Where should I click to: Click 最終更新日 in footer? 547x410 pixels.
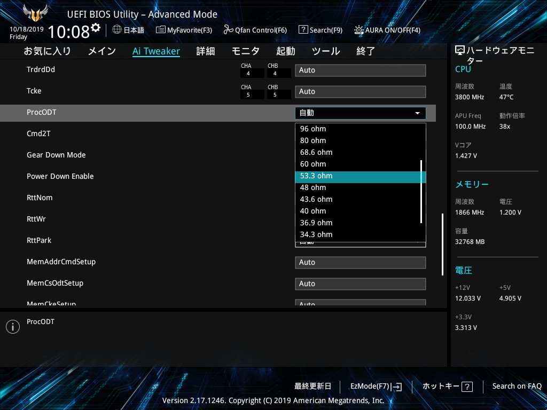[x=312, y=387]
